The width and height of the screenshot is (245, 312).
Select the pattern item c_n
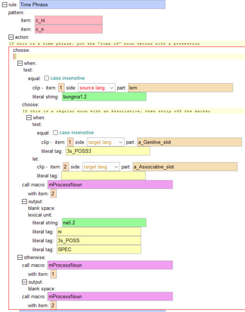(69, 29)
